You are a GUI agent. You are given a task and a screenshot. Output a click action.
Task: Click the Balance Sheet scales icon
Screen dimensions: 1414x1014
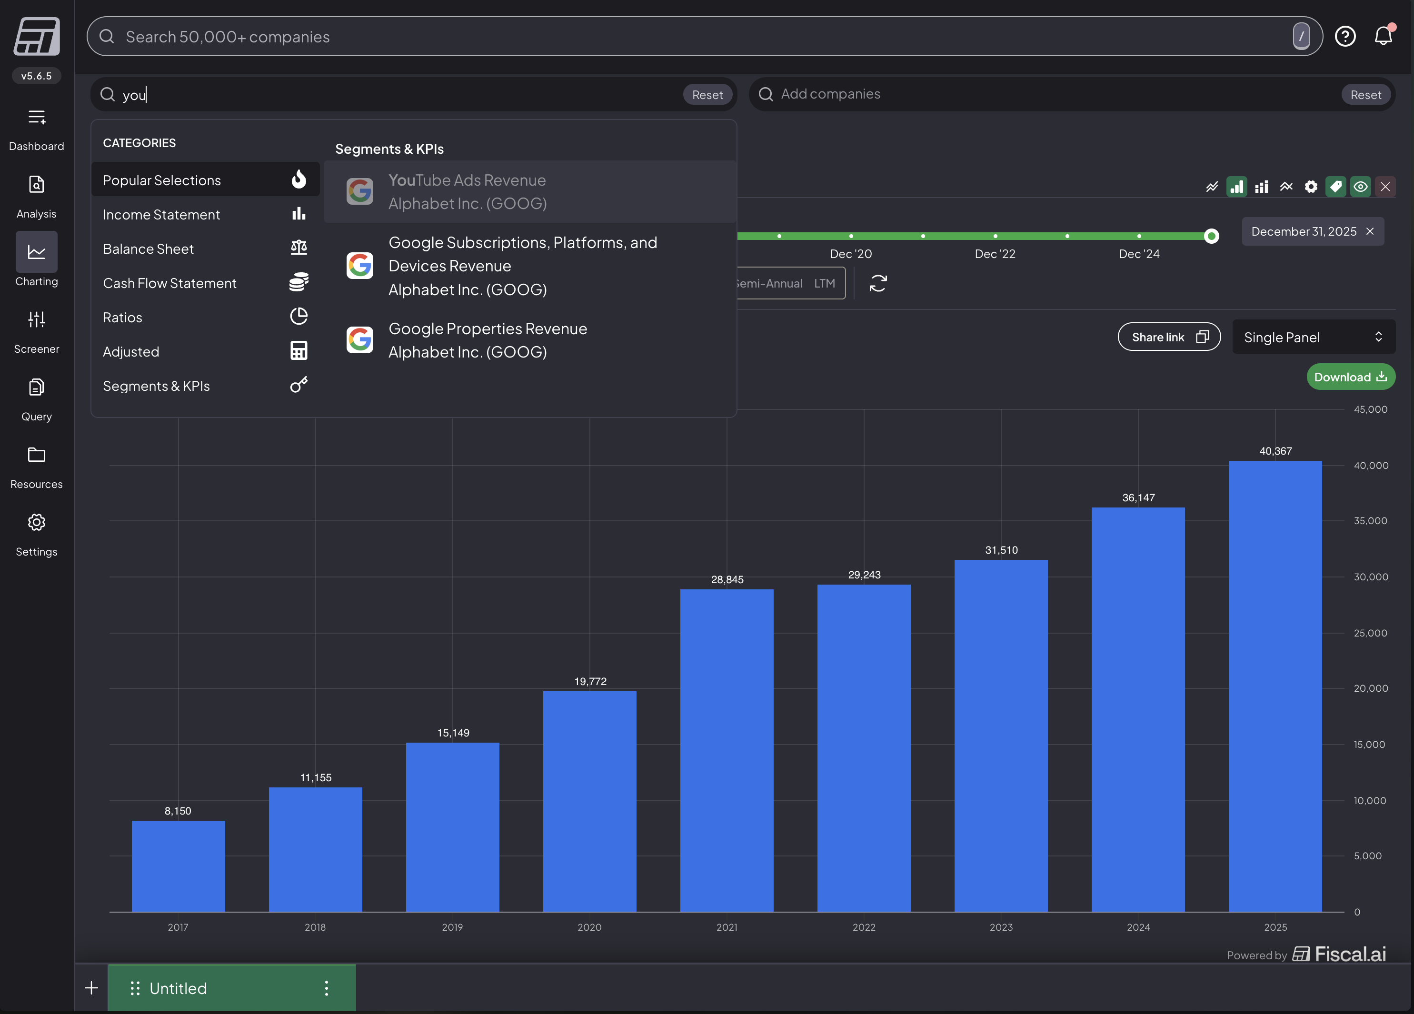(x=299, y=248)
